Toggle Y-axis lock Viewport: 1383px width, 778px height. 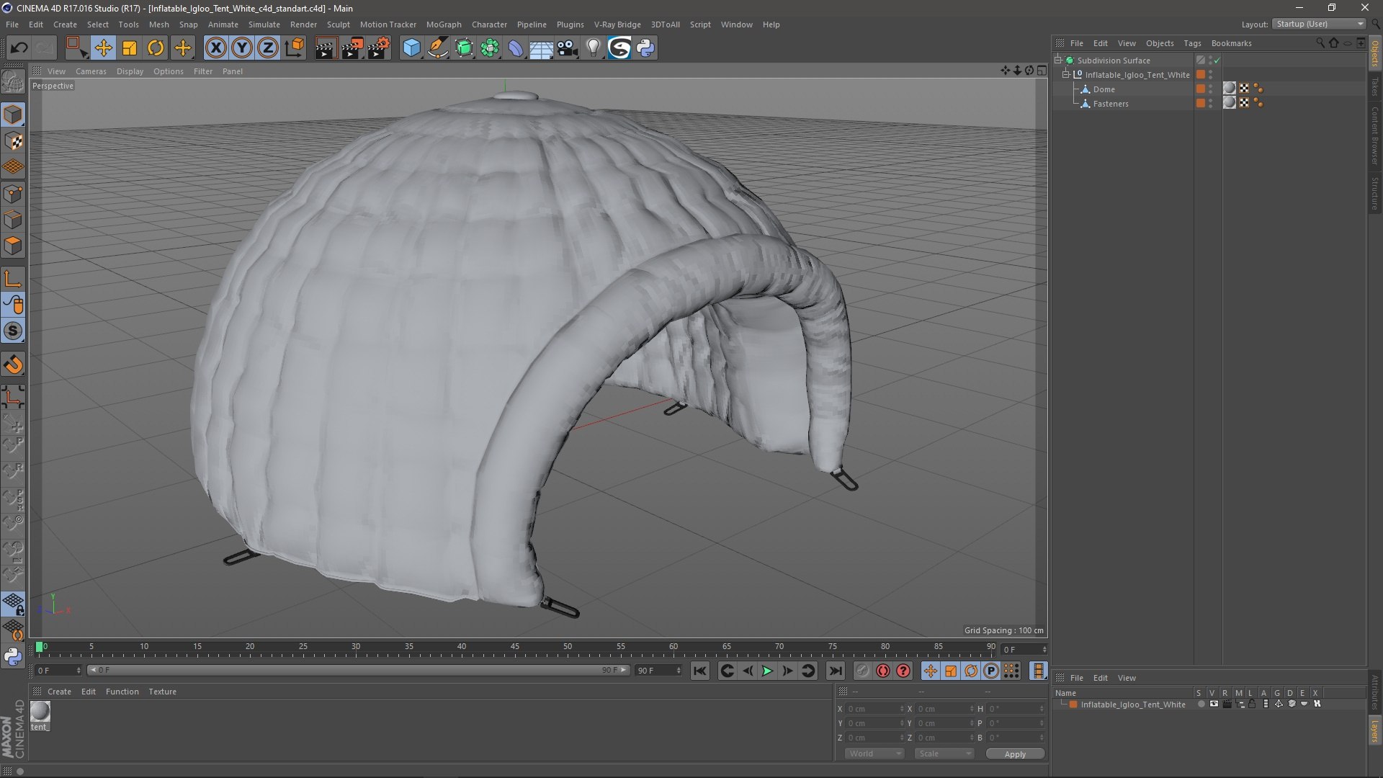click(242, 48)
